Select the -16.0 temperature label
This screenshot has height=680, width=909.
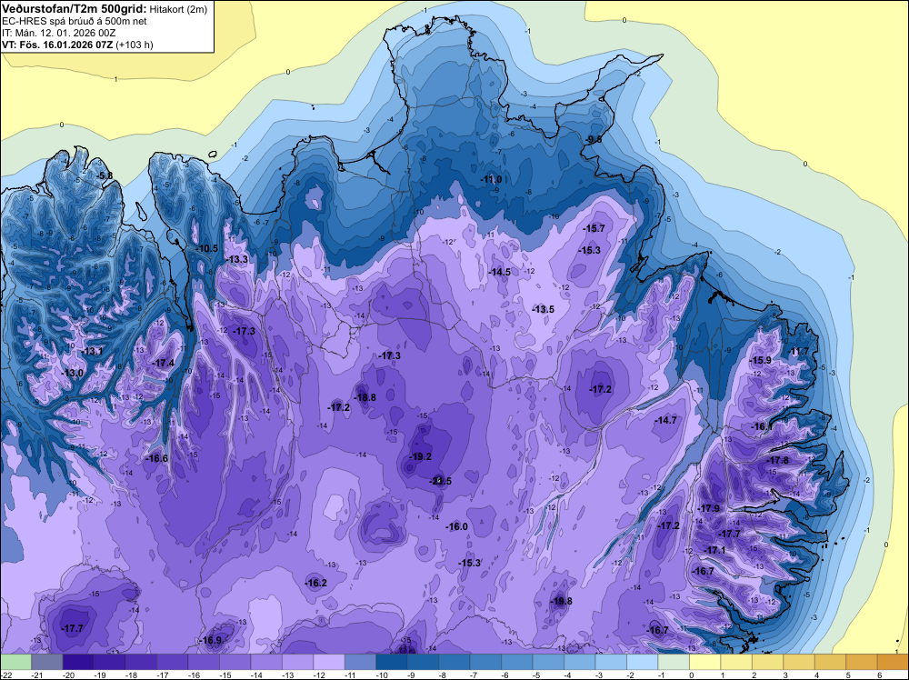pyautogui.click(x=457, y=526)
